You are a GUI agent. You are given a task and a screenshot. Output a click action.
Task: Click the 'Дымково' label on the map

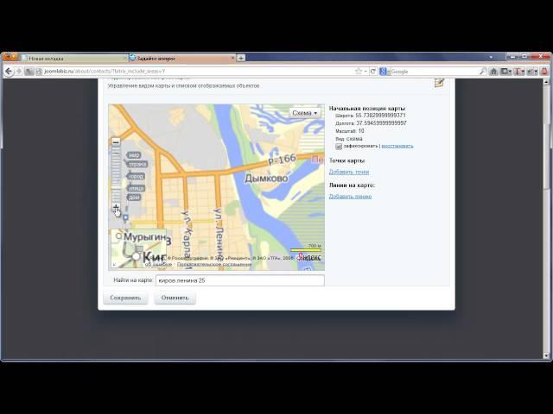click(x=266, y=179)
